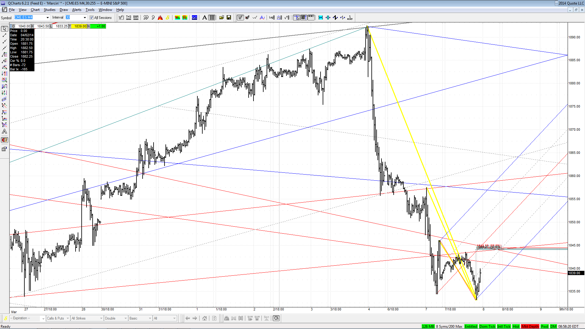
Task: Select the sidebar text 'A' drawing tool
Action: click(x=4, y=131)
